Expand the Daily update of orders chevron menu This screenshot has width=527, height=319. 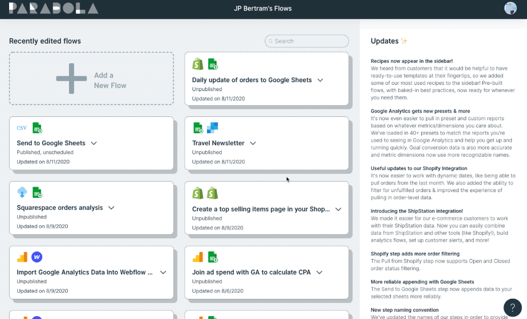pos(321,80)
